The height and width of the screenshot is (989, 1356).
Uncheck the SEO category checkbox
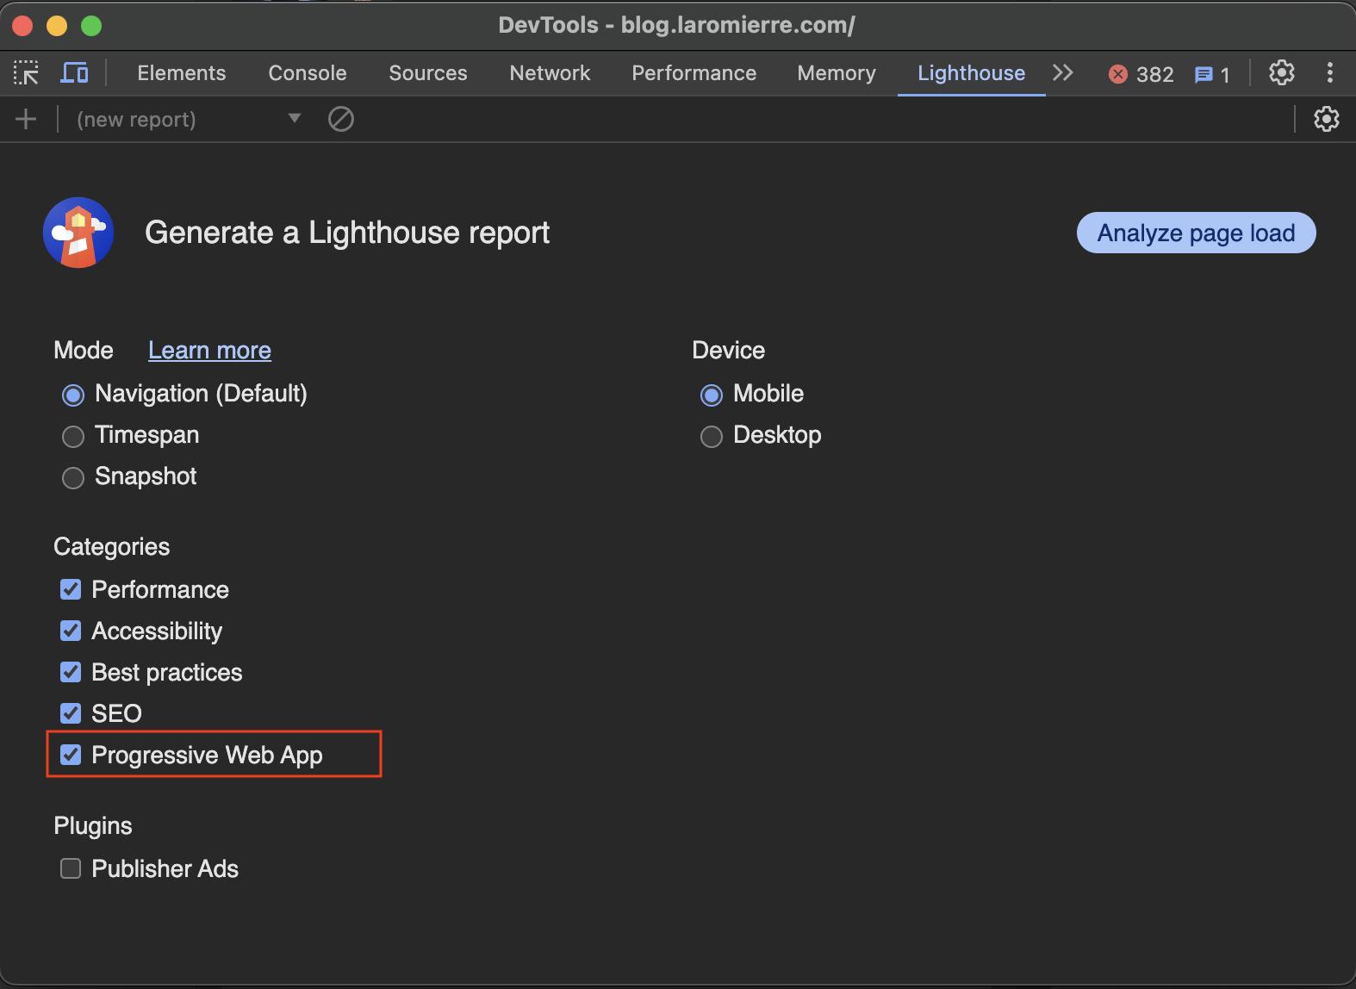tap(71, 713)
